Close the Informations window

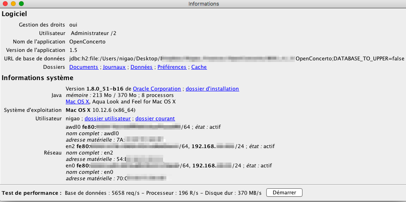pos(5,4)
